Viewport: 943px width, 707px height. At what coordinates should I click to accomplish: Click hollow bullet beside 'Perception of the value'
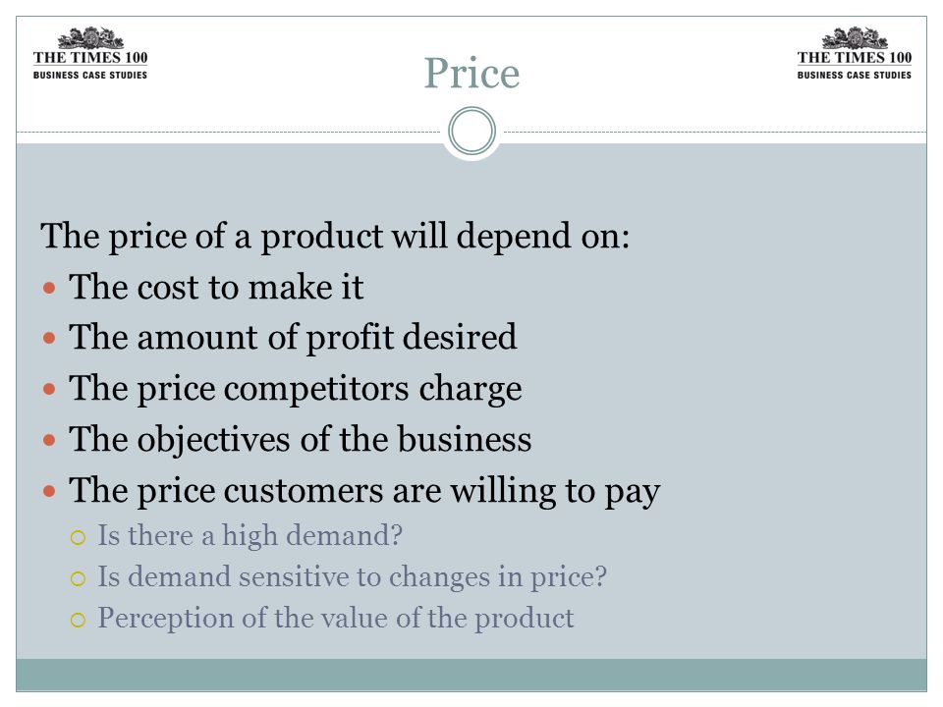(x=79, y=620)
